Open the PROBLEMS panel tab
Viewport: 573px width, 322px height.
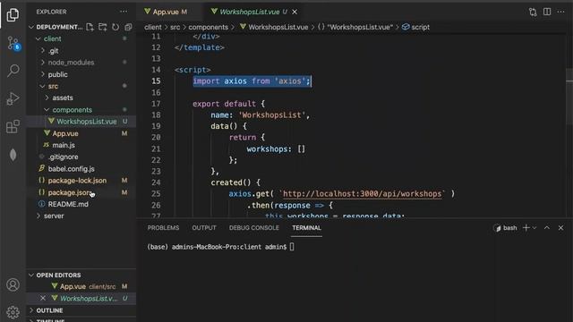163,228
